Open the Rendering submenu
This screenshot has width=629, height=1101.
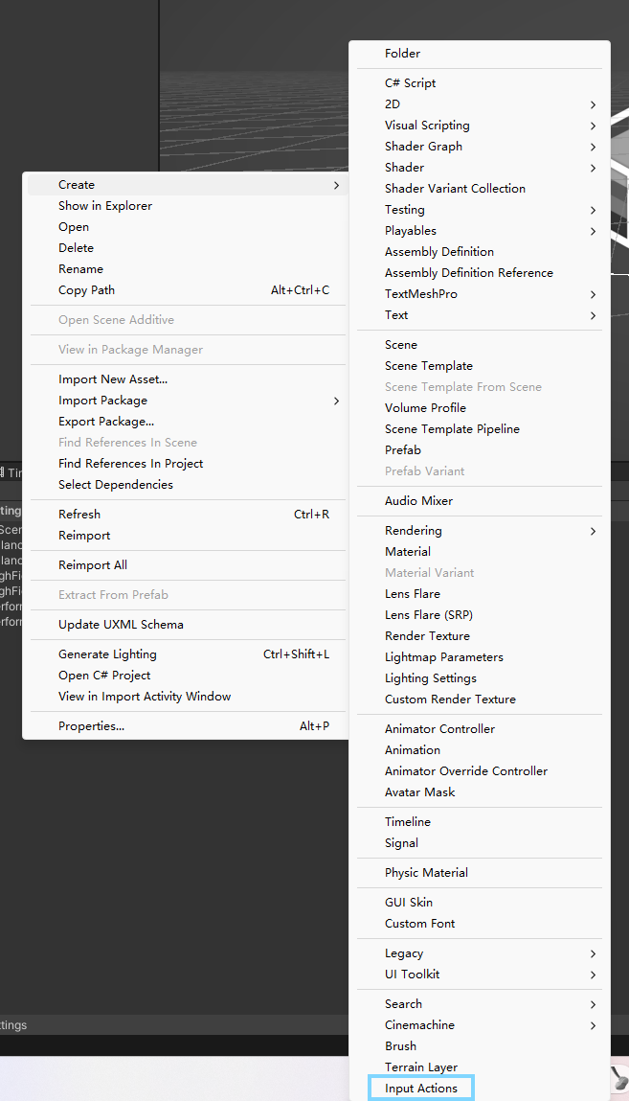point(413,531)
